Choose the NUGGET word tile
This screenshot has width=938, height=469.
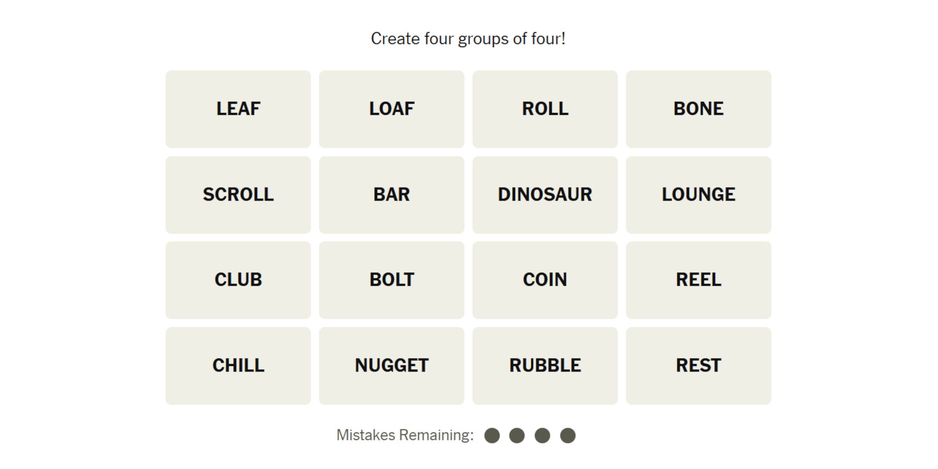pyautogui.click(x=391, y=366)
